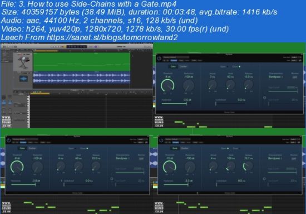Screen dimensions: 306x214
Task: Click Hold knob on gate with 3 ms attack
Action: click(x=230, y=85)
